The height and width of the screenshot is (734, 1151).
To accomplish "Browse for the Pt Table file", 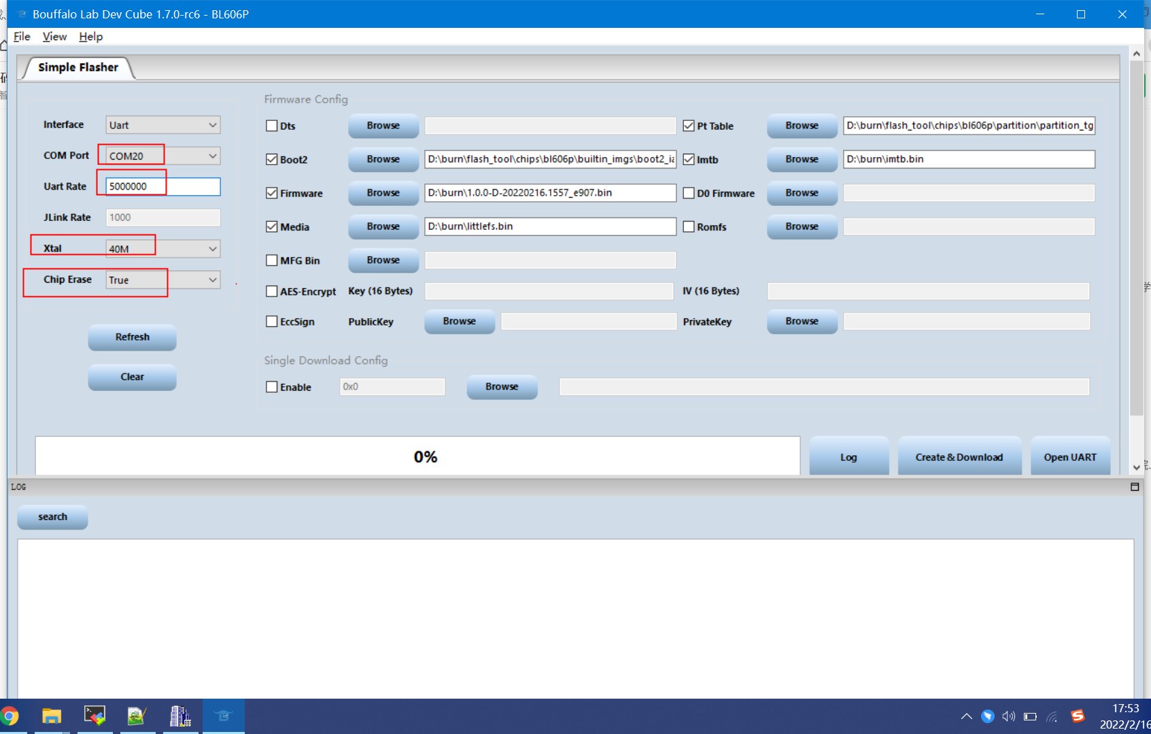I will [x=802, y=126].
